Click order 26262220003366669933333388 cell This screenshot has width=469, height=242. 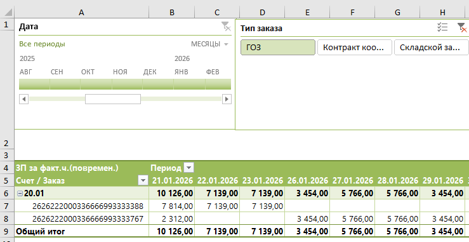coord(81,206)
